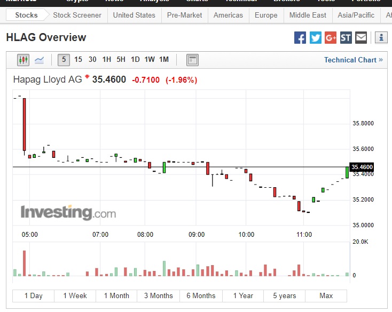
Task: Show Max range
Action: tap(326, 296)
